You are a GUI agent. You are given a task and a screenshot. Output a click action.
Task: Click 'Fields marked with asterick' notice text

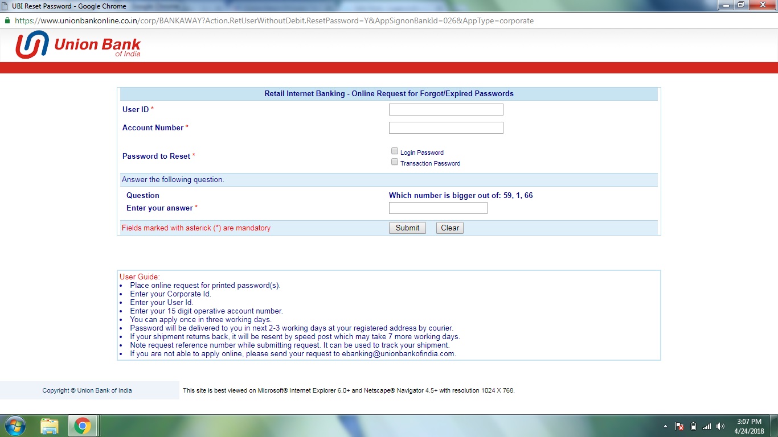(196, 228)
